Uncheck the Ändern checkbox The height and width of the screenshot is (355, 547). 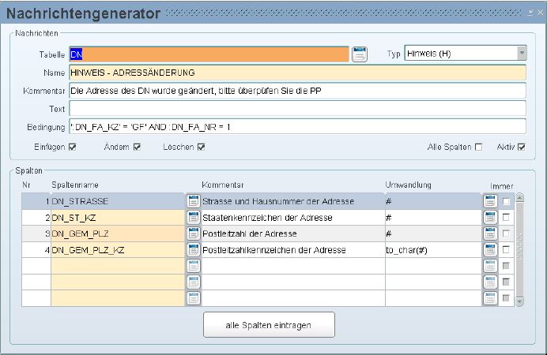[x=138, y=147]
